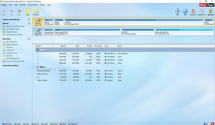This screenshot has width=215, height=125.
Task: Select the Basic GPT disk icon
Action: (x=38, y=21)
